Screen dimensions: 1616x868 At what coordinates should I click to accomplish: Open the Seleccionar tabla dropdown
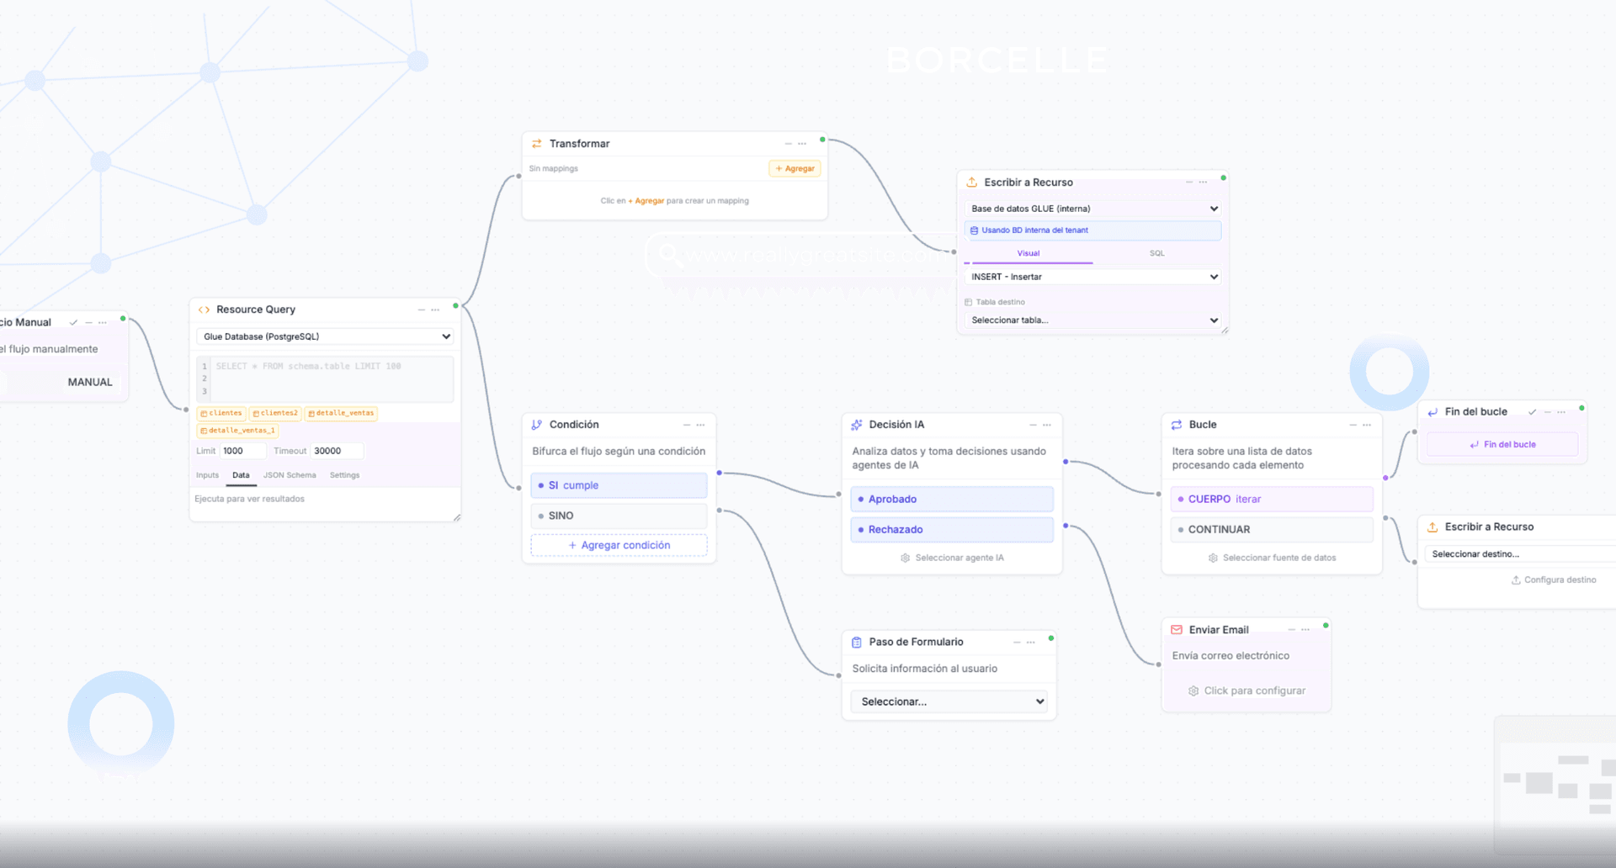coord(1092,320)
